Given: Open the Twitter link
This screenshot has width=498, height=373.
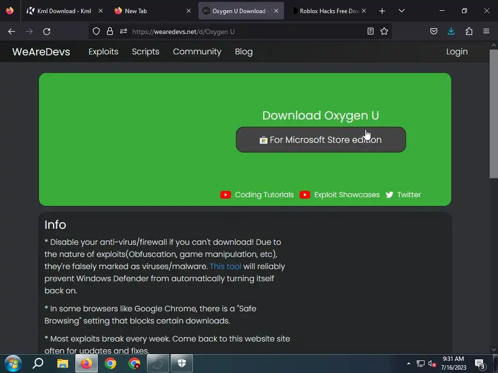Looking at the screenshot, I should click(409, 195).
